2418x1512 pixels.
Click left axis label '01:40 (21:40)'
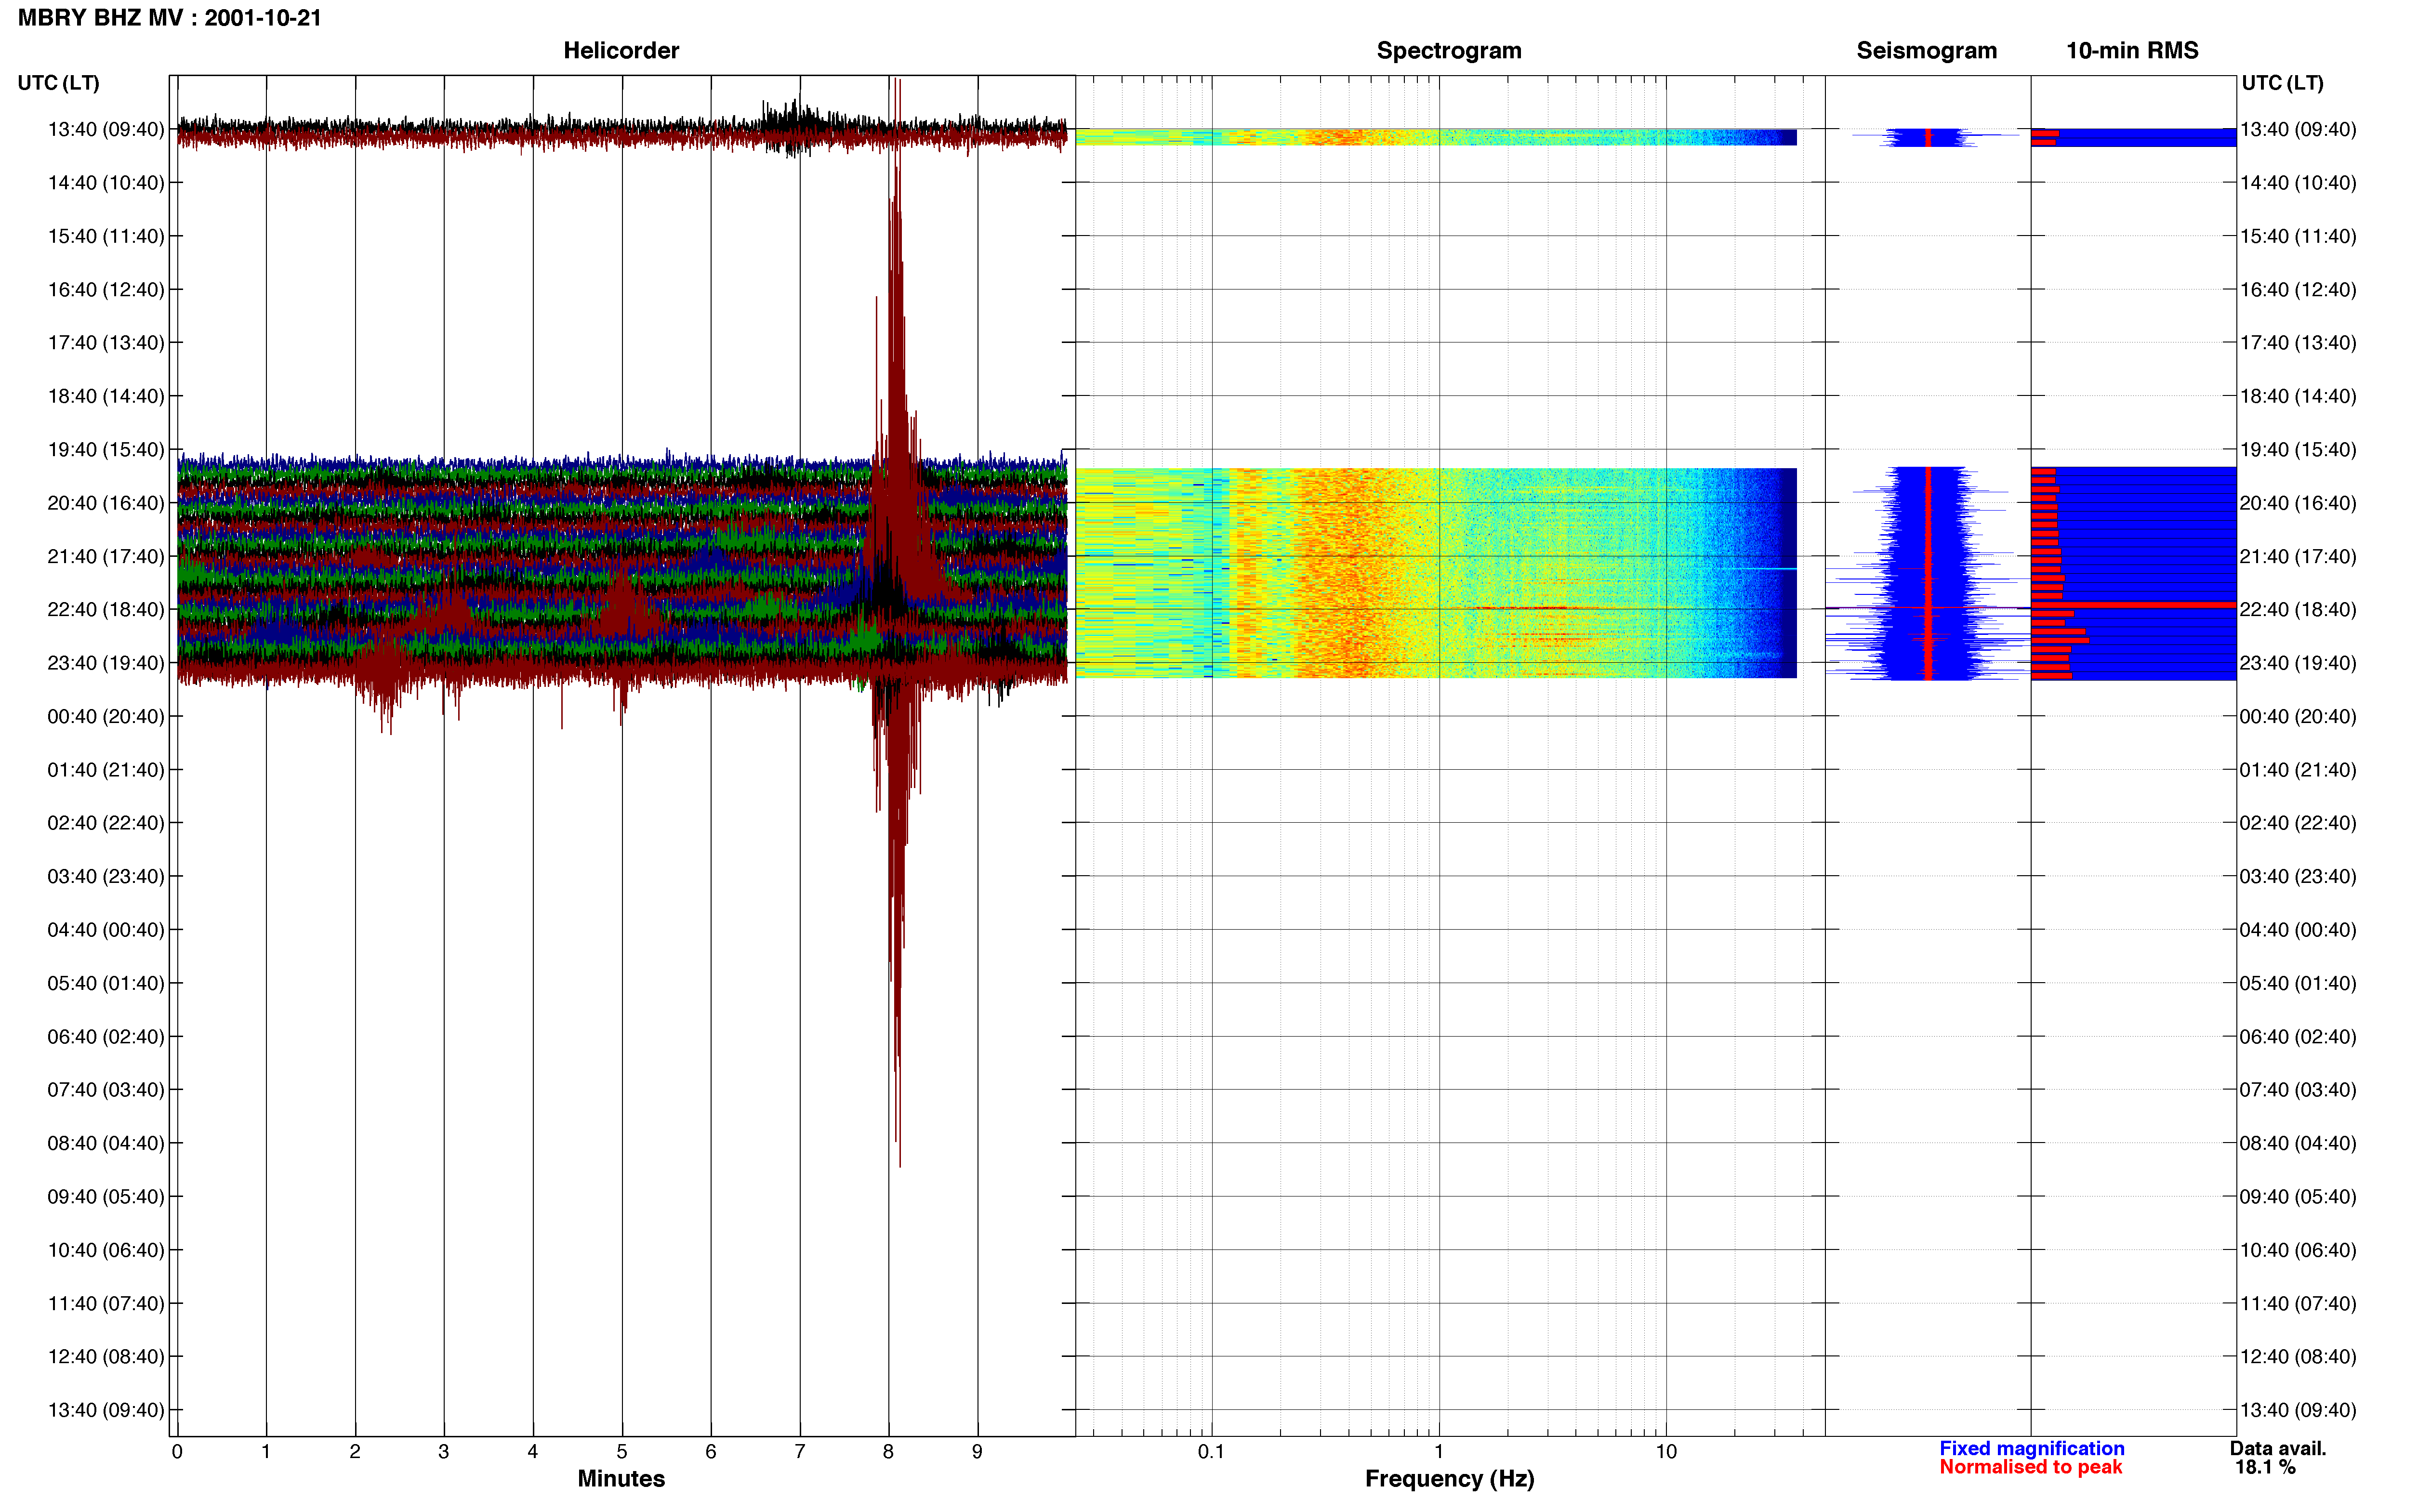[106, 770]
